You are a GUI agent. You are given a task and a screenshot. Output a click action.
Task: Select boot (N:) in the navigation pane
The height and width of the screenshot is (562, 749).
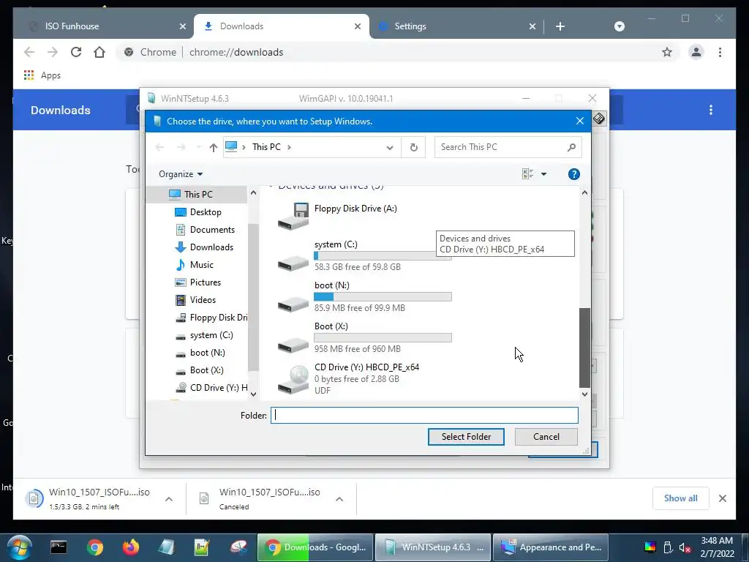click(207, 353)
